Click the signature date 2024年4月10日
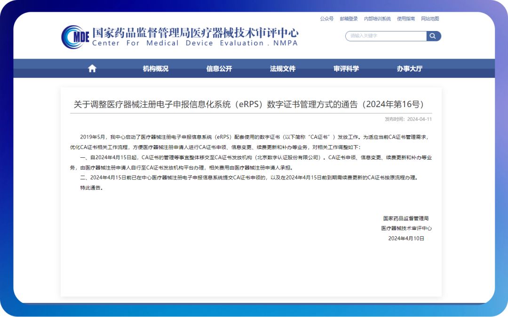Image resolution: width=508 pixels, height=317 pixels. click(x=406, y=239)
